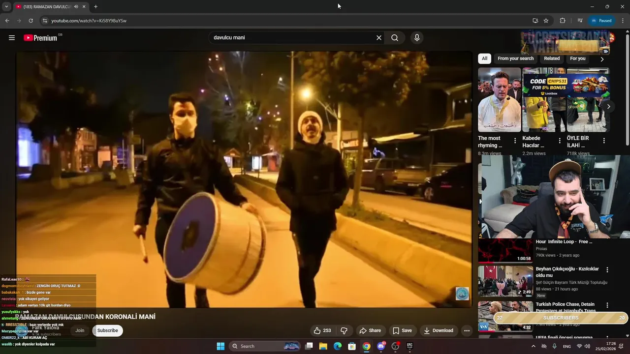
Task: Open 'Beyhan Çıkıkçıoğlu - Kızılcıklar oldu mu' title
Action: click(x=567, y=272)
